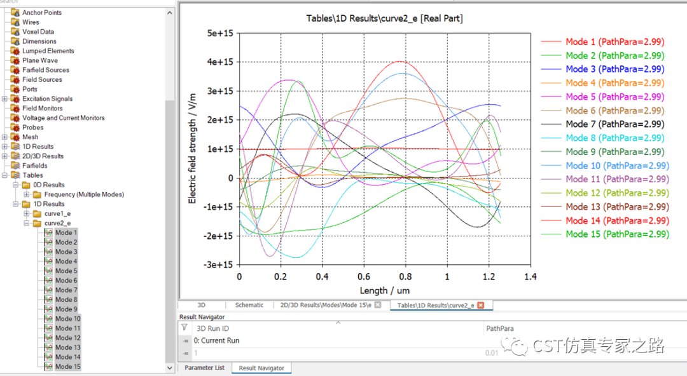Click pin icon beside 0: Current Run

point(186,340)
